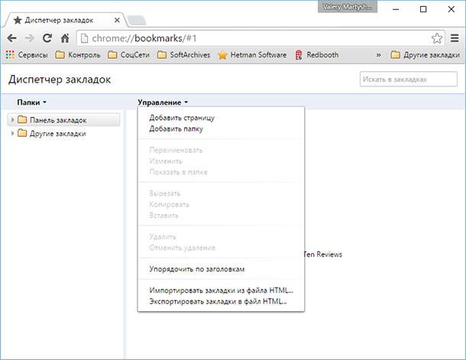Show hidden bookmarks overflow chevron

379,55
